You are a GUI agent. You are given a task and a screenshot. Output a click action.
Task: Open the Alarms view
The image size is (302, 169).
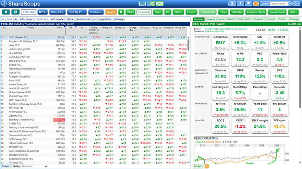point(178,12)
